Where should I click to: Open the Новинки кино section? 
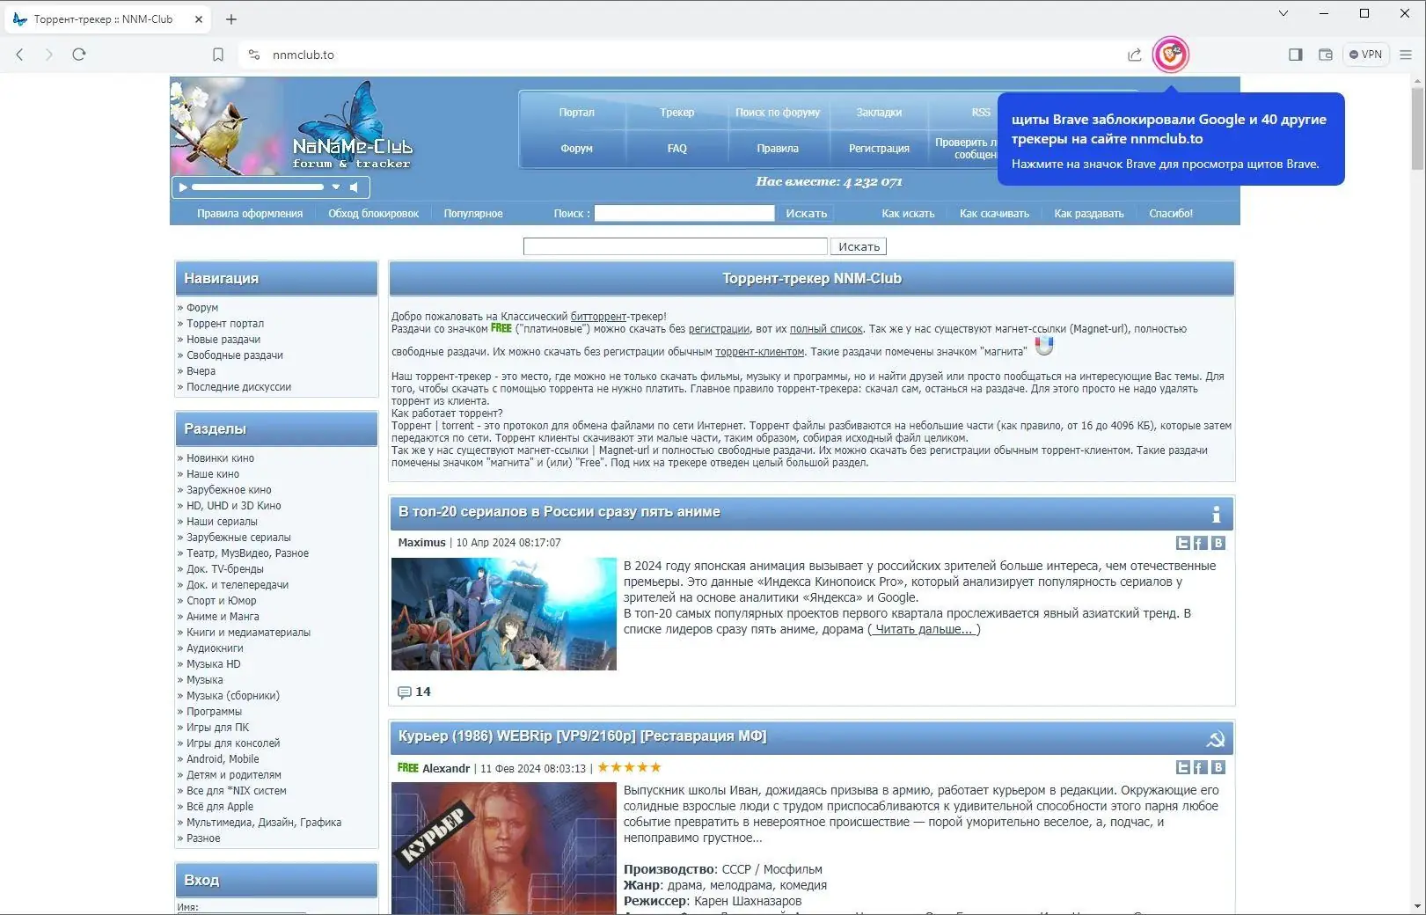220,458
